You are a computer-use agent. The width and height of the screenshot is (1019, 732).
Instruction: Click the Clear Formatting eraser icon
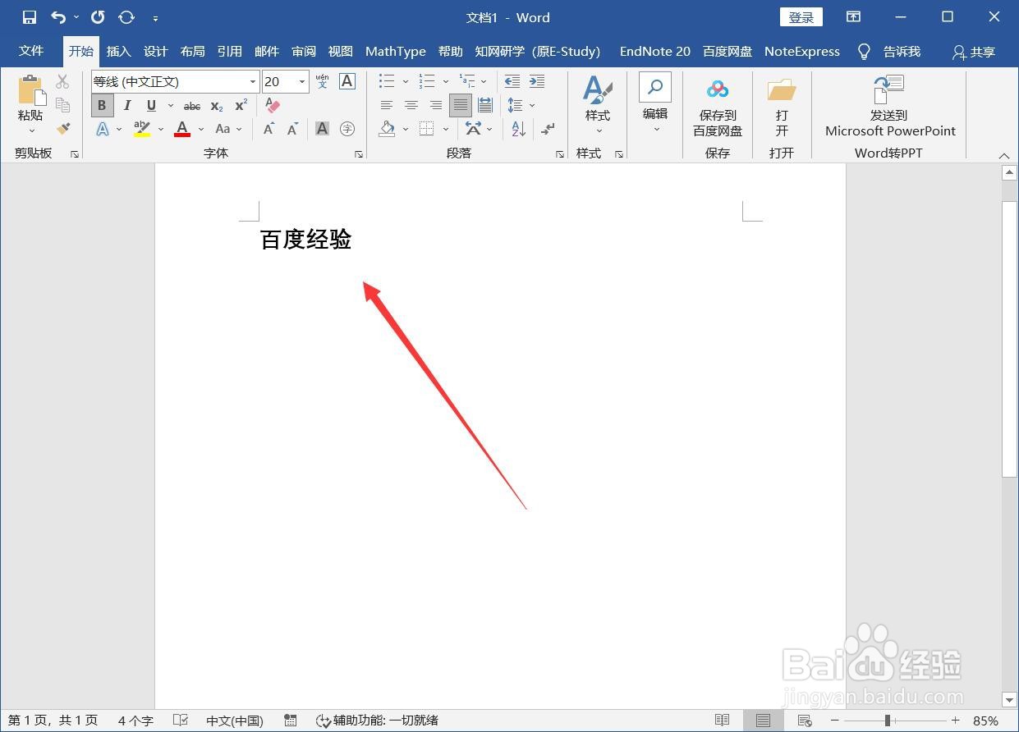273,106
